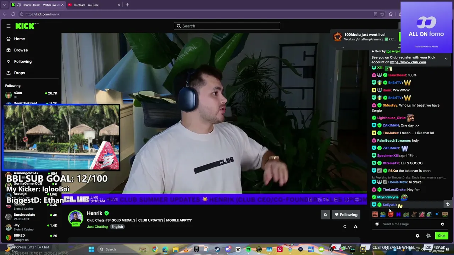Click the browser address bar URL

coord(43,14)
